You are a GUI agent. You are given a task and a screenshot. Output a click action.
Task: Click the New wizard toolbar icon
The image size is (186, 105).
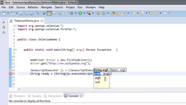[x=4, y=13]
